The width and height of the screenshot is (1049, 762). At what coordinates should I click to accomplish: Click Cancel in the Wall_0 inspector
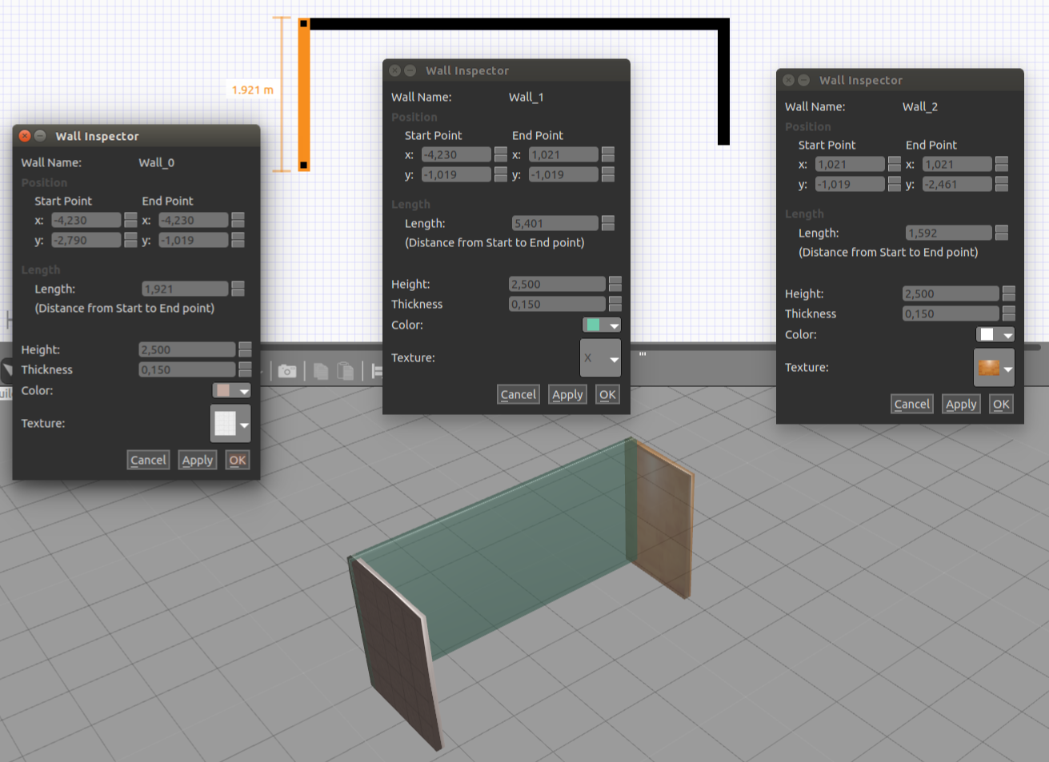click(x=149, y=460)
